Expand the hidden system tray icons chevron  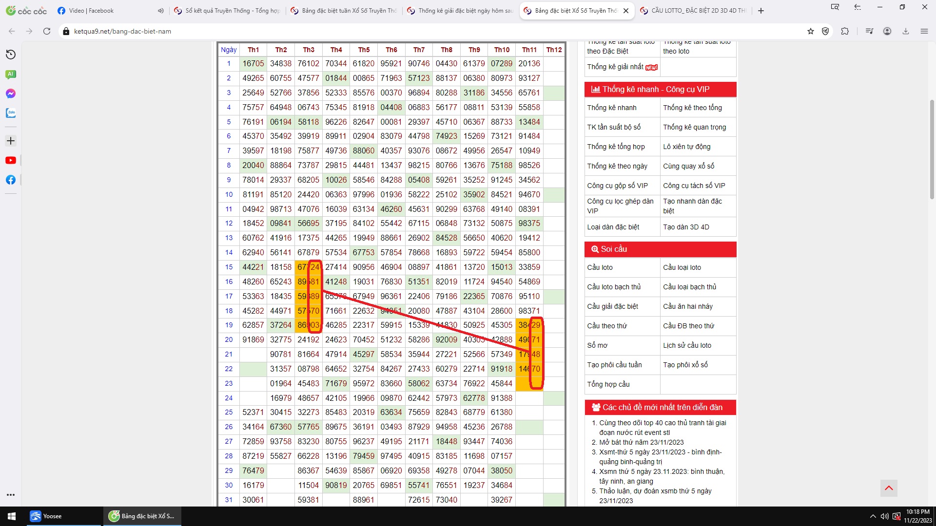pyautogui.click(x=873, y=516)
